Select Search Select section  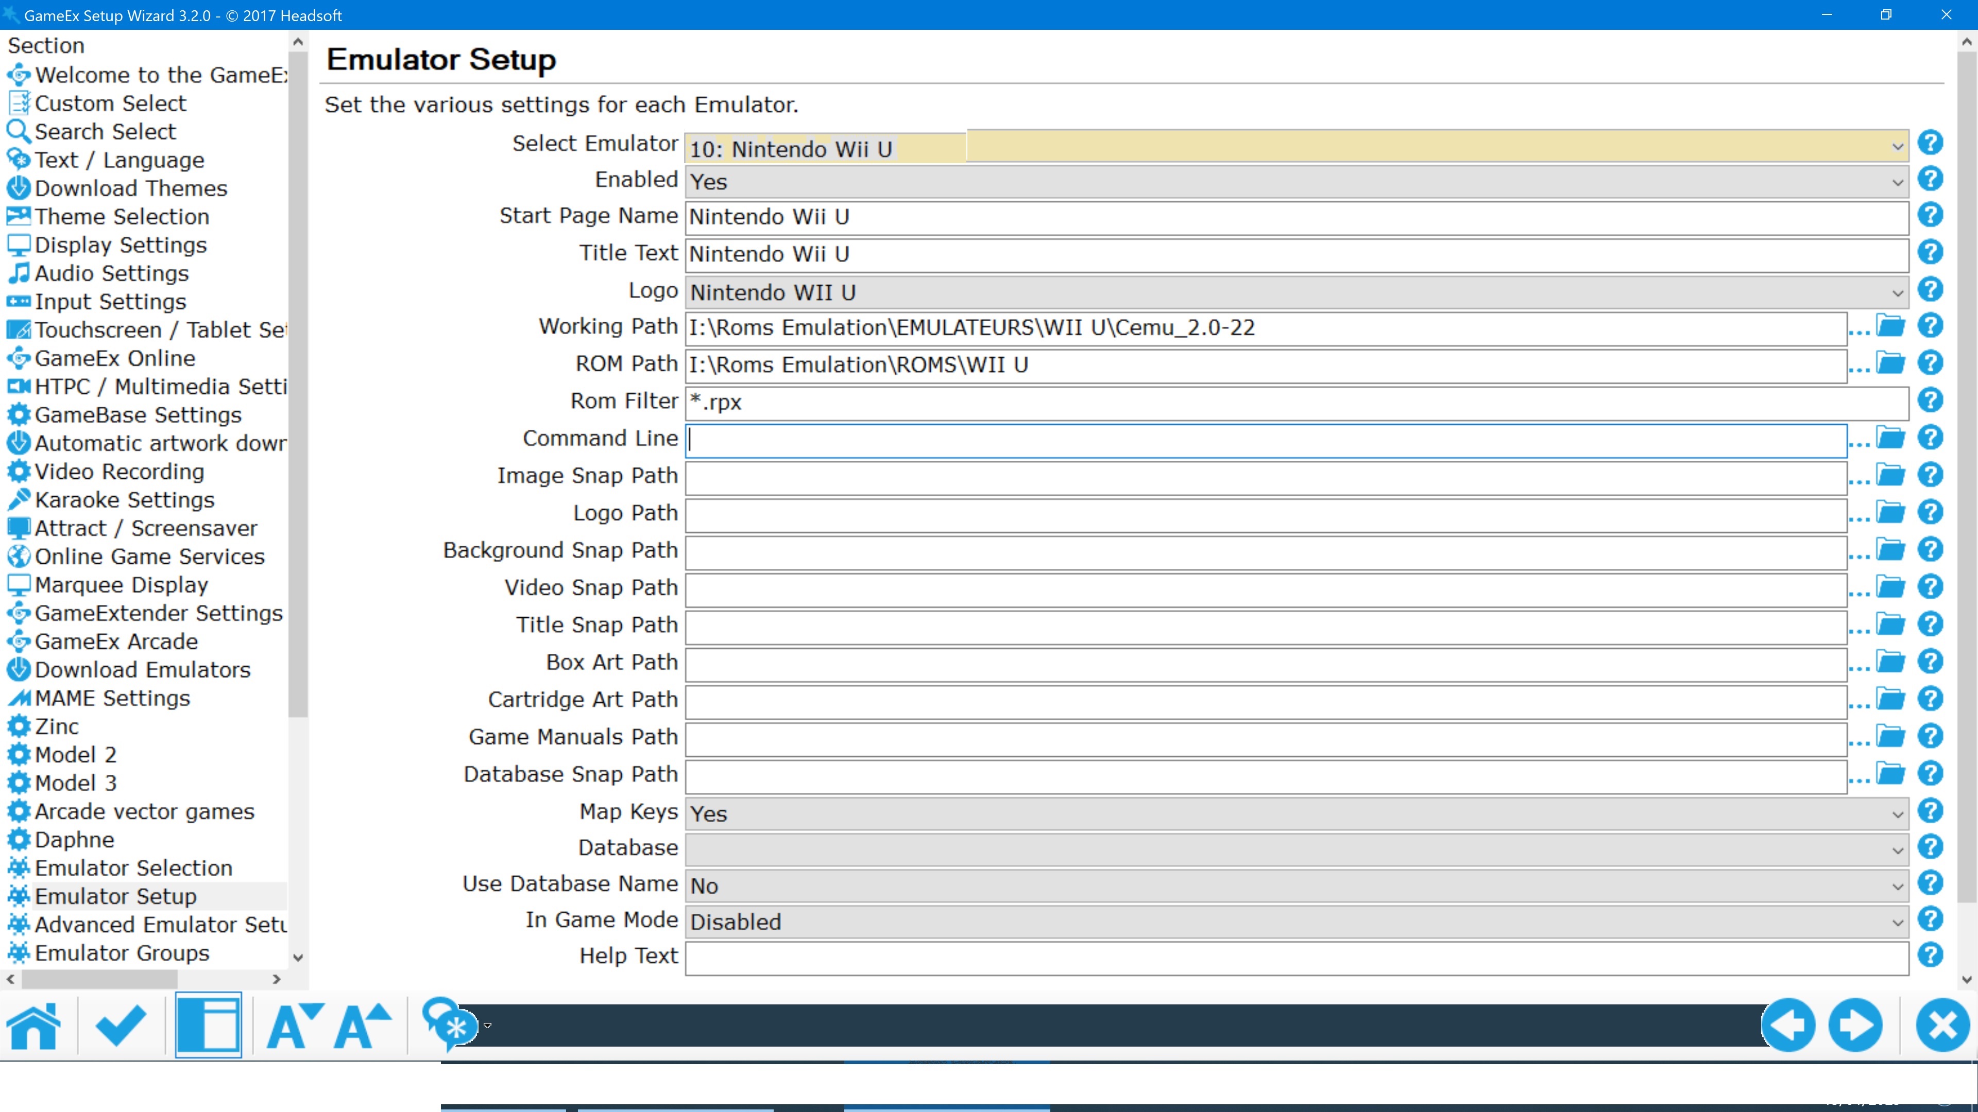point(105,132)
